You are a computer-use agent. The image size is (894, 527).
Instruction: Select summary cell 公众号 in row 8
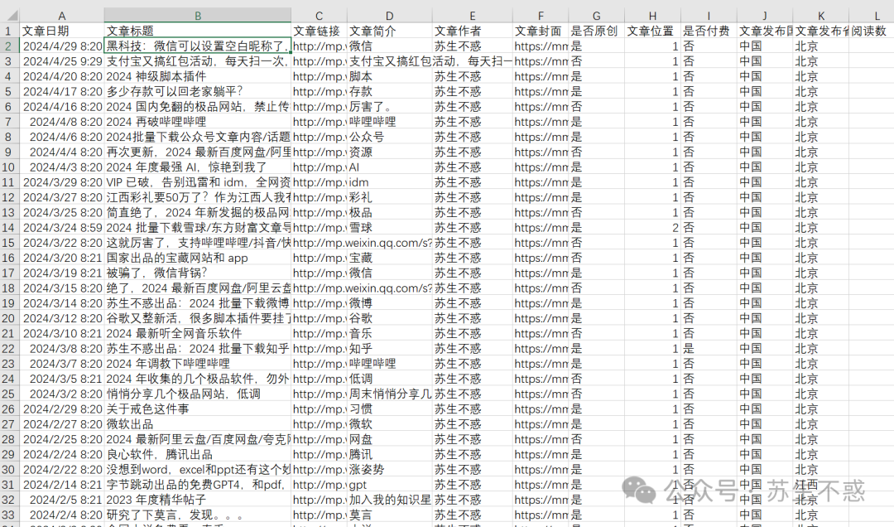(389, 137)
